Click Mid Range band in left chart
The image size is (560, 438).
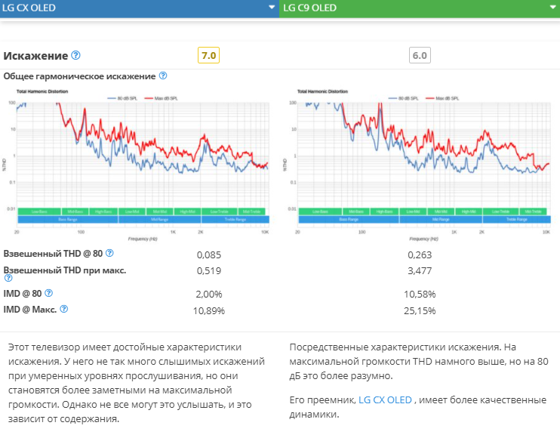coord(158,219)
